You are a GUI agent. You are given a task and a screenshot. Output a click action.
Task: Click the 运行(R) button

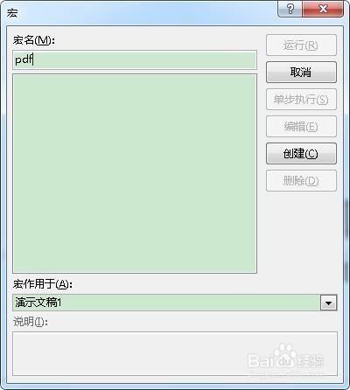[301, 45]
